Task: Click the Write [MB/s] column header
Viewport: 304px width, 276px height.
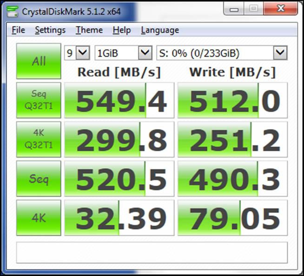Action: [232, 72]
